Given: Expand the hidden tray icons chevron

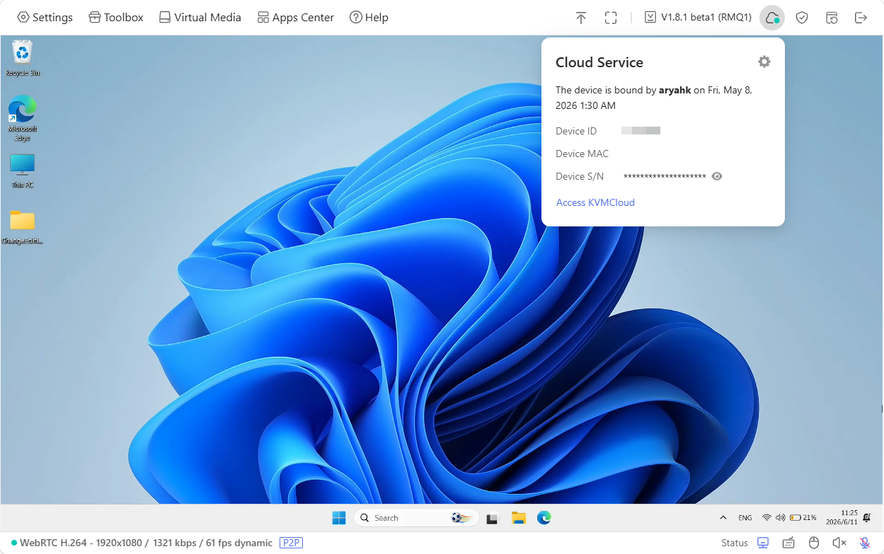Looking at the screenshot, I should tap(723, 518).
